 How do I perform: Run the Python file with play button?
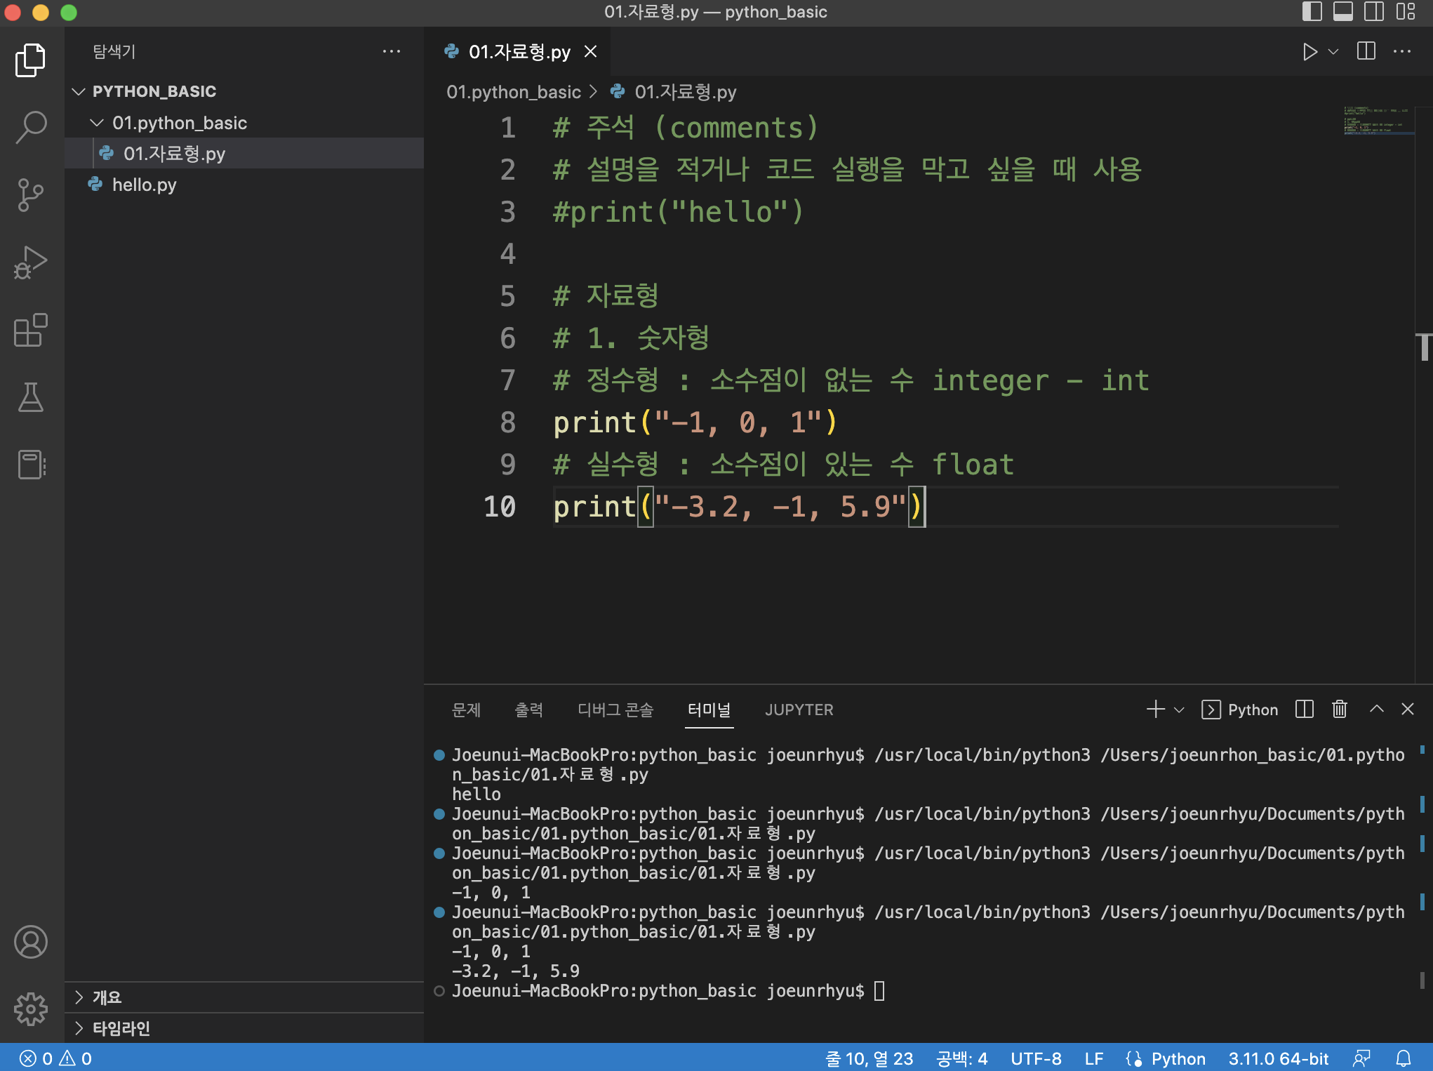pyautogui.click(x=1309, y=52)
